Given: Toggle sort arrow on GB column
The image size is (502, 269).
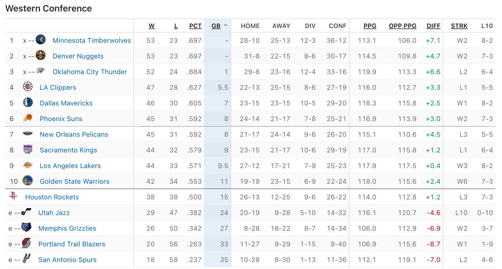Looking at the screenshot, I should pyautogui.click(x=226, y=26).
